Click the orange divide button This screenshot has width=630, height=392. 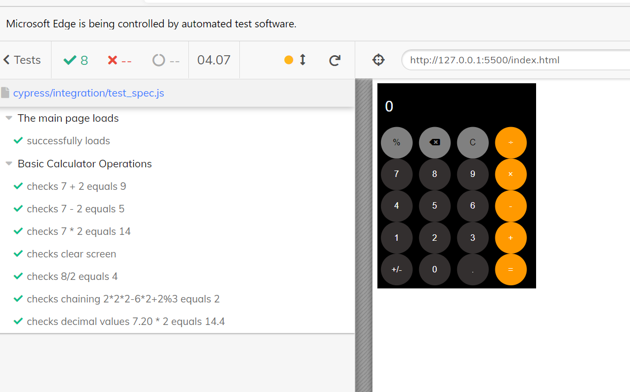tap(511, 143)
